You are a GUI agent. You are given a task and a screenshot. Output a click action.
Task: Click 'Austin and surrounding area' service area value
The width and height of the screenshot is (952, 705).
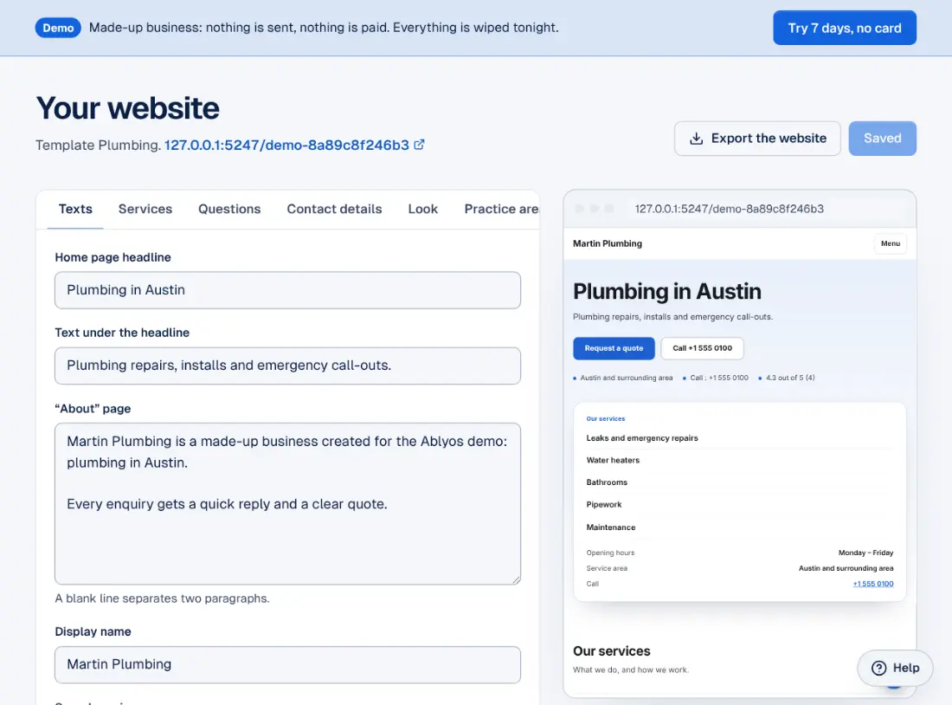pos(846,568)
